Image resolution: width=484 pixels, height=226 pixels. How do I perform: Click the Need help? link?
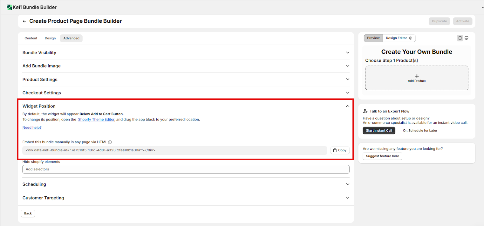point(32,128)
